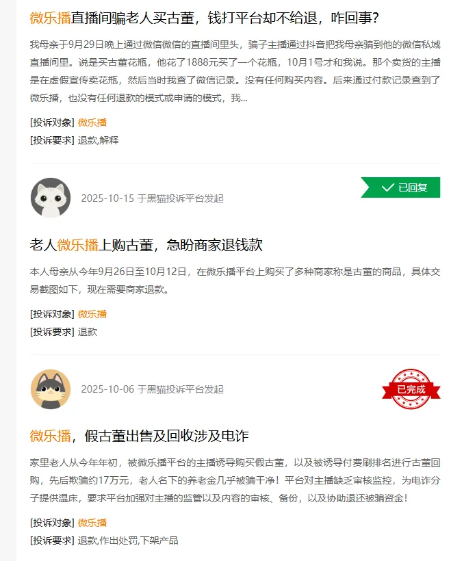Open second complaint body about 9月26日至10月12日

point(235,280)
